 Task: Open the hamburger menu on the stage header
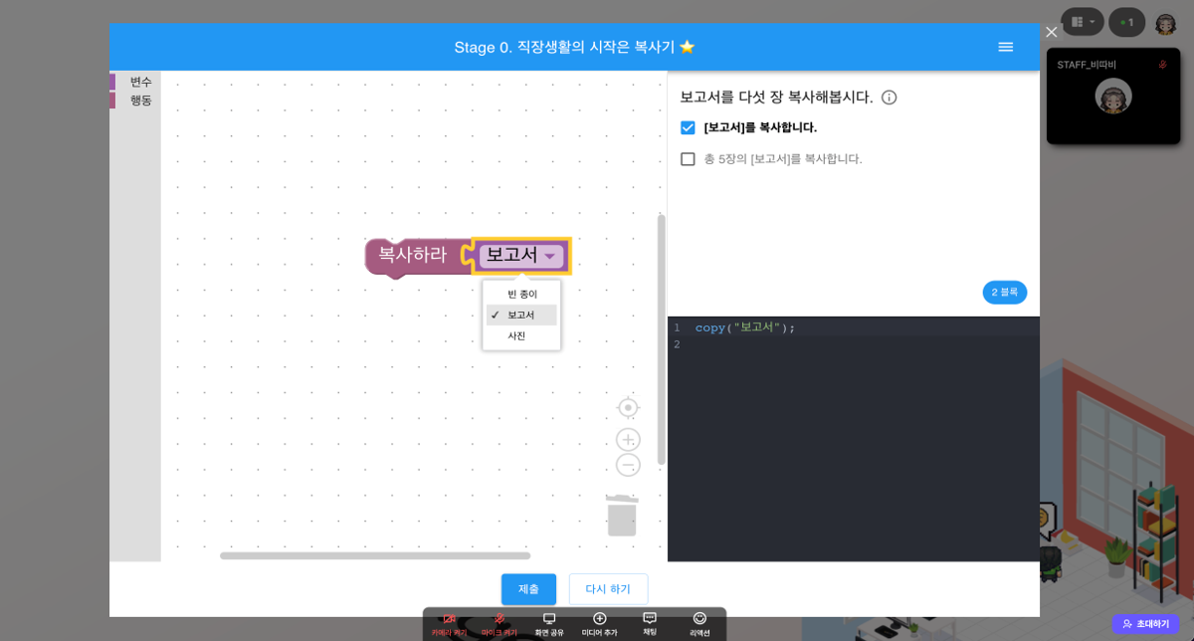1005,46
